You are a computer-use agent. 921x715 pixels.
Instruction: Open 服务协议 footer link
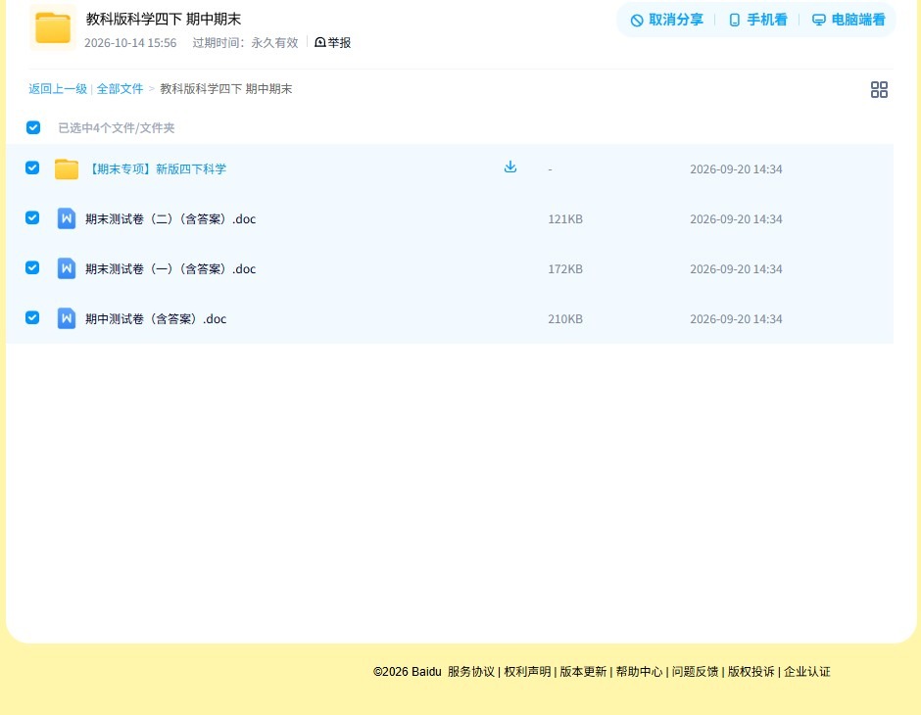click(471, 672)
